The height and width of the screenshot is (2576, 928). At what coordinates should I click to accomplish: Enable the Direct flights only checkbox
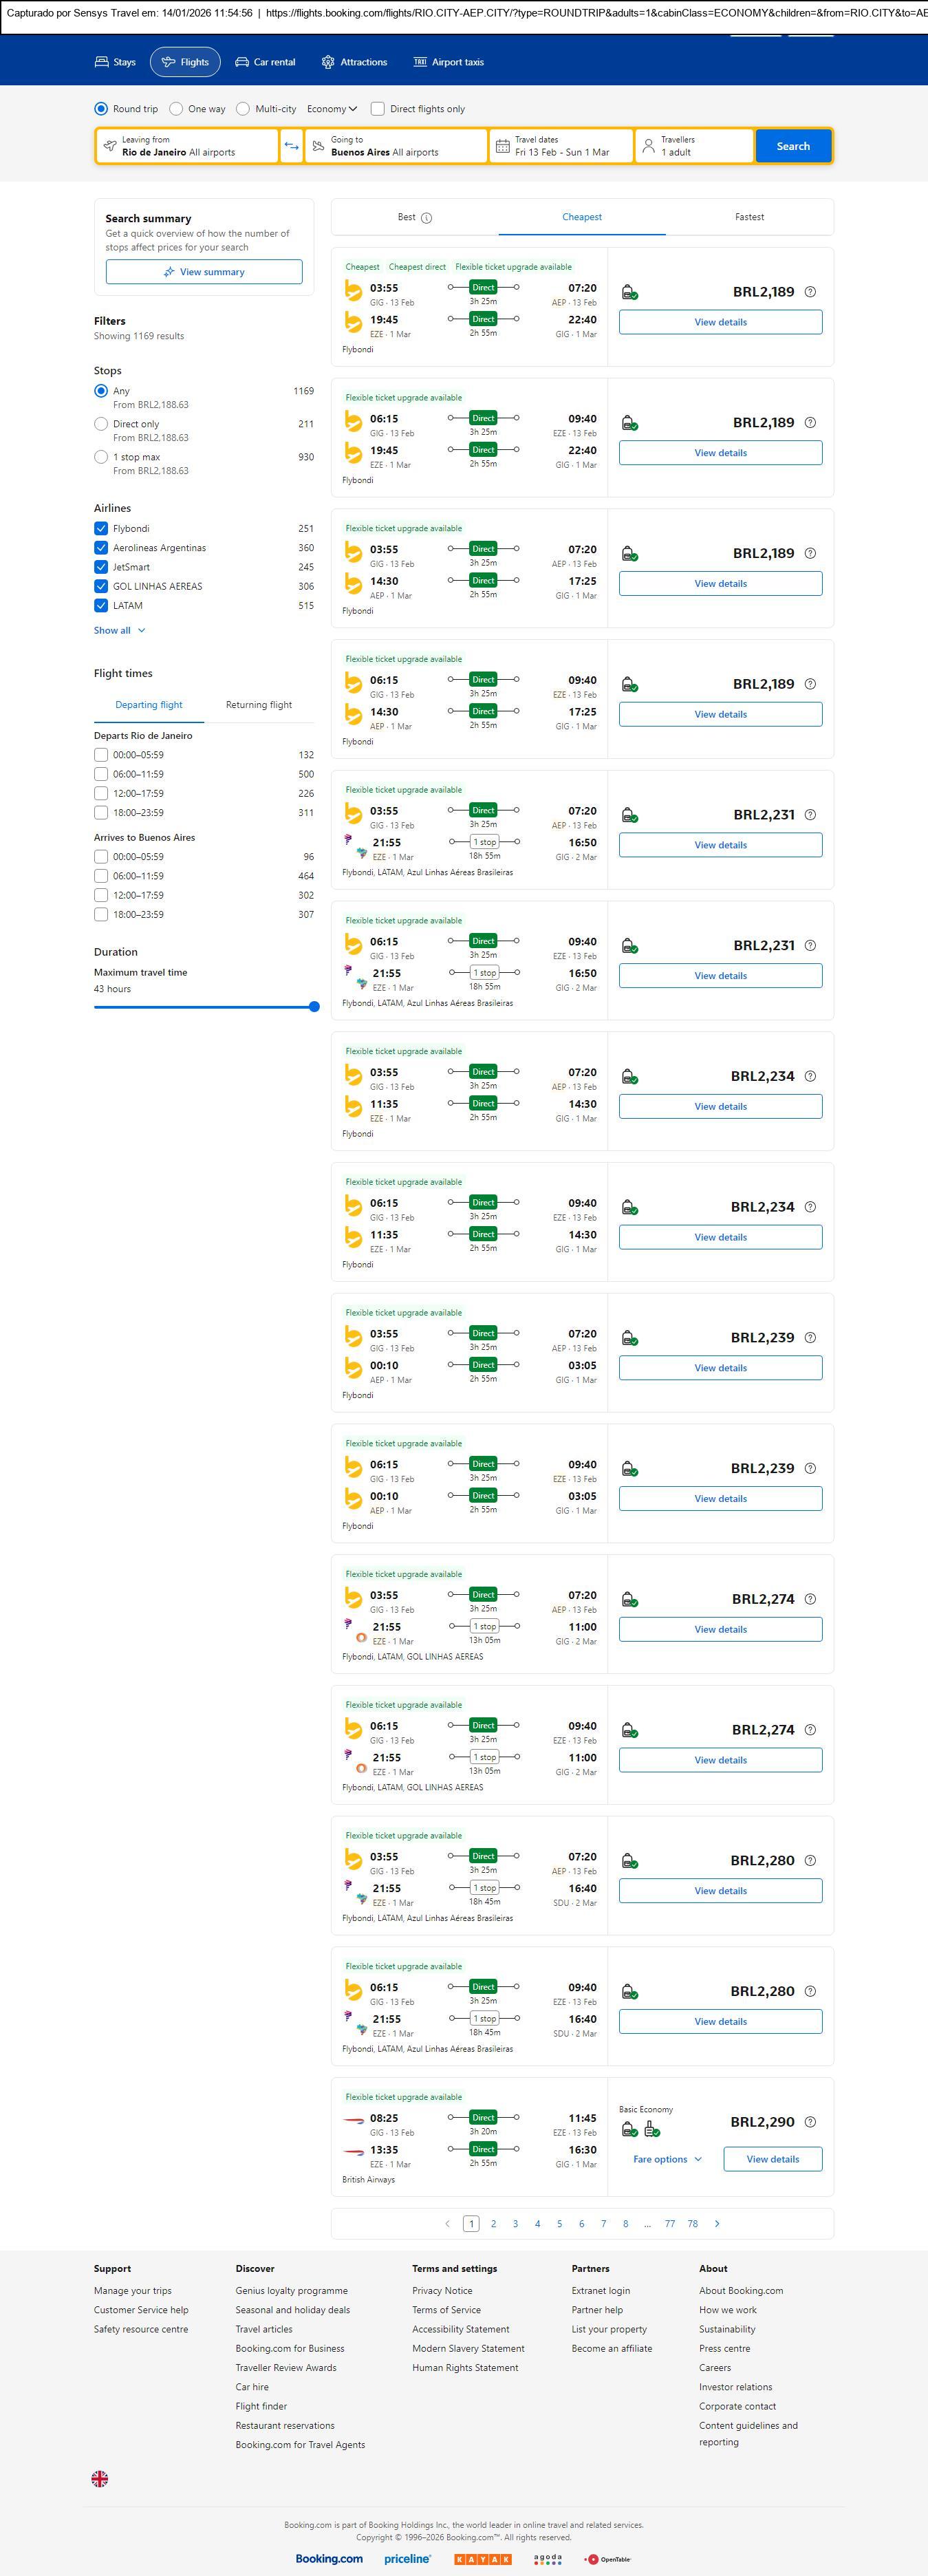coord(378,109)
